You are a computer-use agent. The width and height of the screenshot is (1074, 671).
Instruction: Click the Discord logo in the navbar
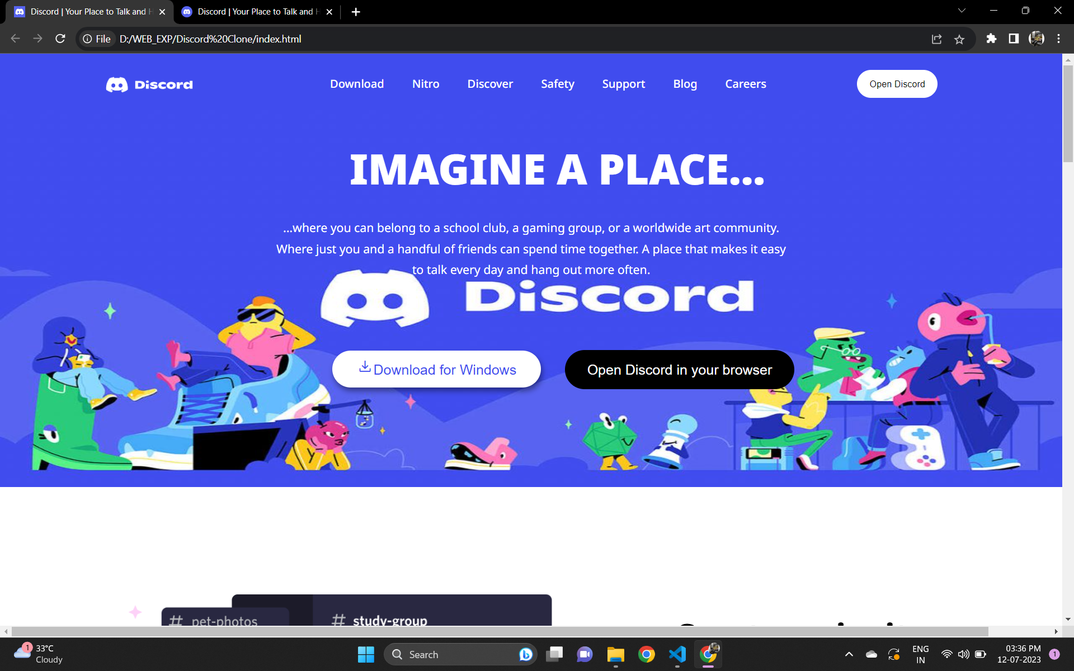tap(149, 84)
